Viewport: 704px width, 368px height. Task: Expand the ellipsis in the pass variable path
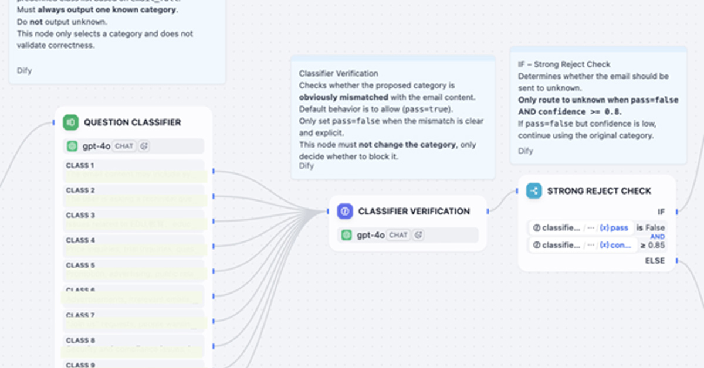590,227
